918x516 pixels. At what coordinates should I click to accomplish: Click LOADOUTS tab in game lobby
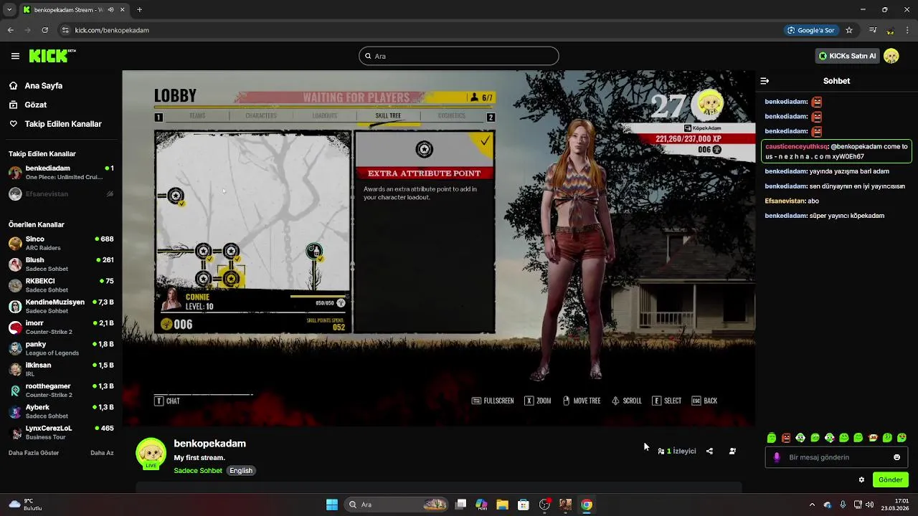pyautogui.click(x=325, y=115)
